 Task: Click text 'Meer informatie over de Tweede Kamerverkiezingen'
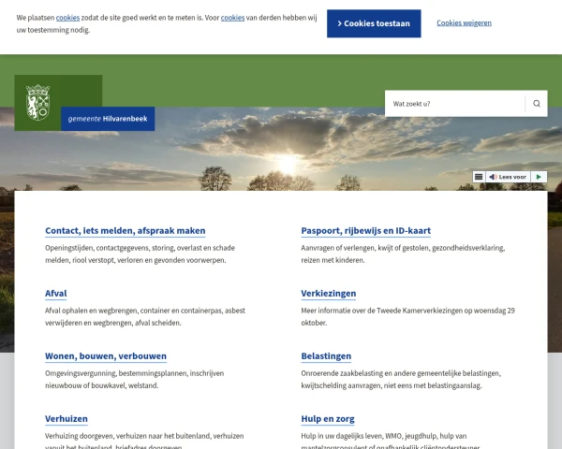coord(382,311)
